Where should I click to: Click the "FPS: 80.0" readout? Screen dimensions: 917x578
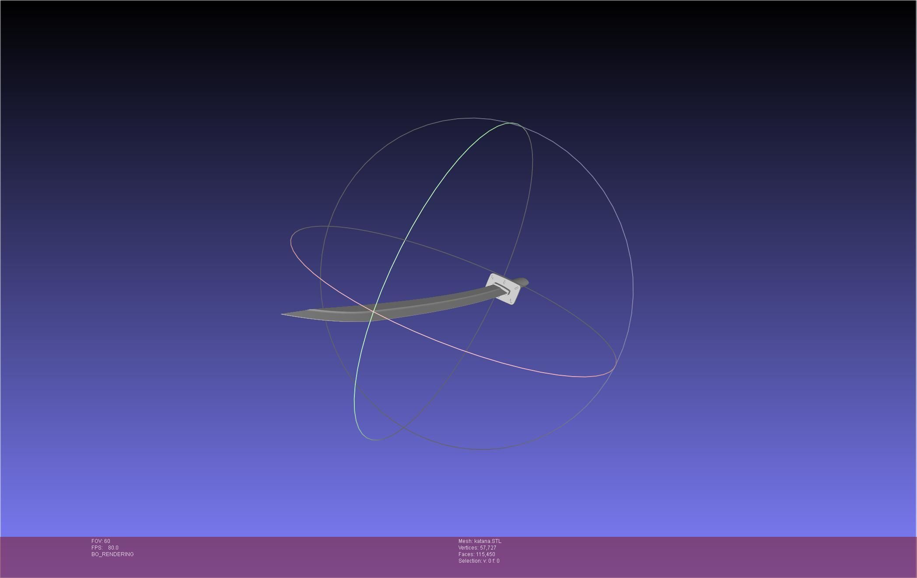[x=105, y=548]
